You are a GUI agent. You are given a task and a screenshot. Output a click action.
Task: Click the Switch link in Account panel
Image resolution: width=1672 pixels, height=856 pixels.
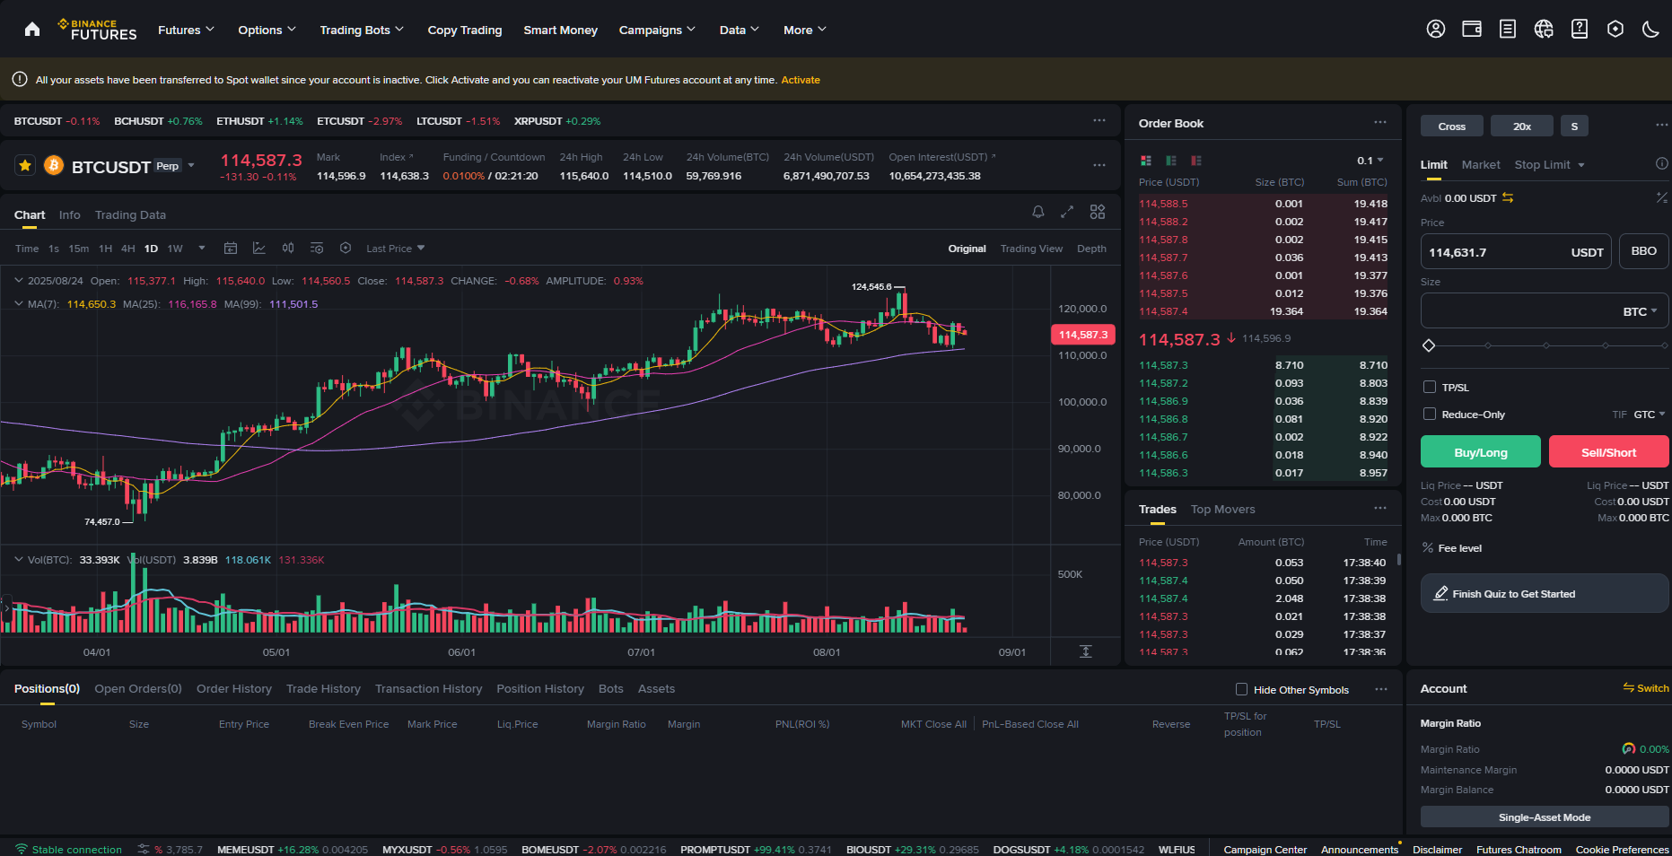click(1646, 688)
